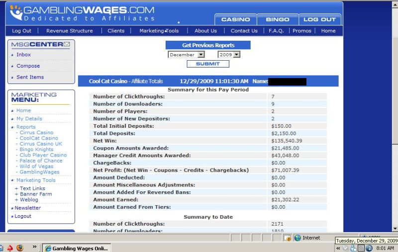Click Total Deposits value $2,150.00
The image size is (398, 252).
[284, 133]
